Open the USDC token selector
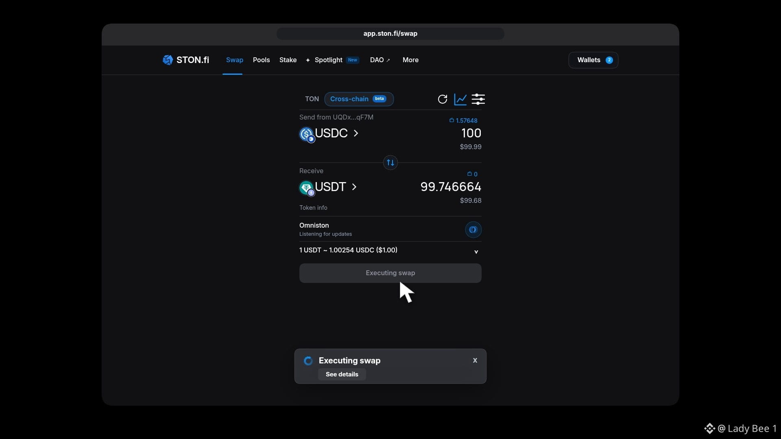This screenshot has width=781, height=439. click(329, 133)
